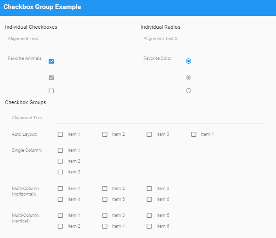Select the empty Favorite Color radio button
The width and height of the screenshot is (276, 238).
tap(188, 91)
